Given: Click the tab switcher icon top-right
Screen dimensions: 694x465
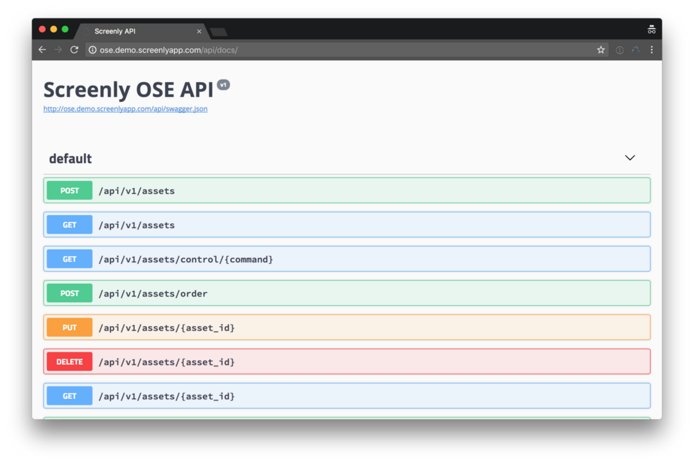Looking at the screenshot, I should point(651,28).
